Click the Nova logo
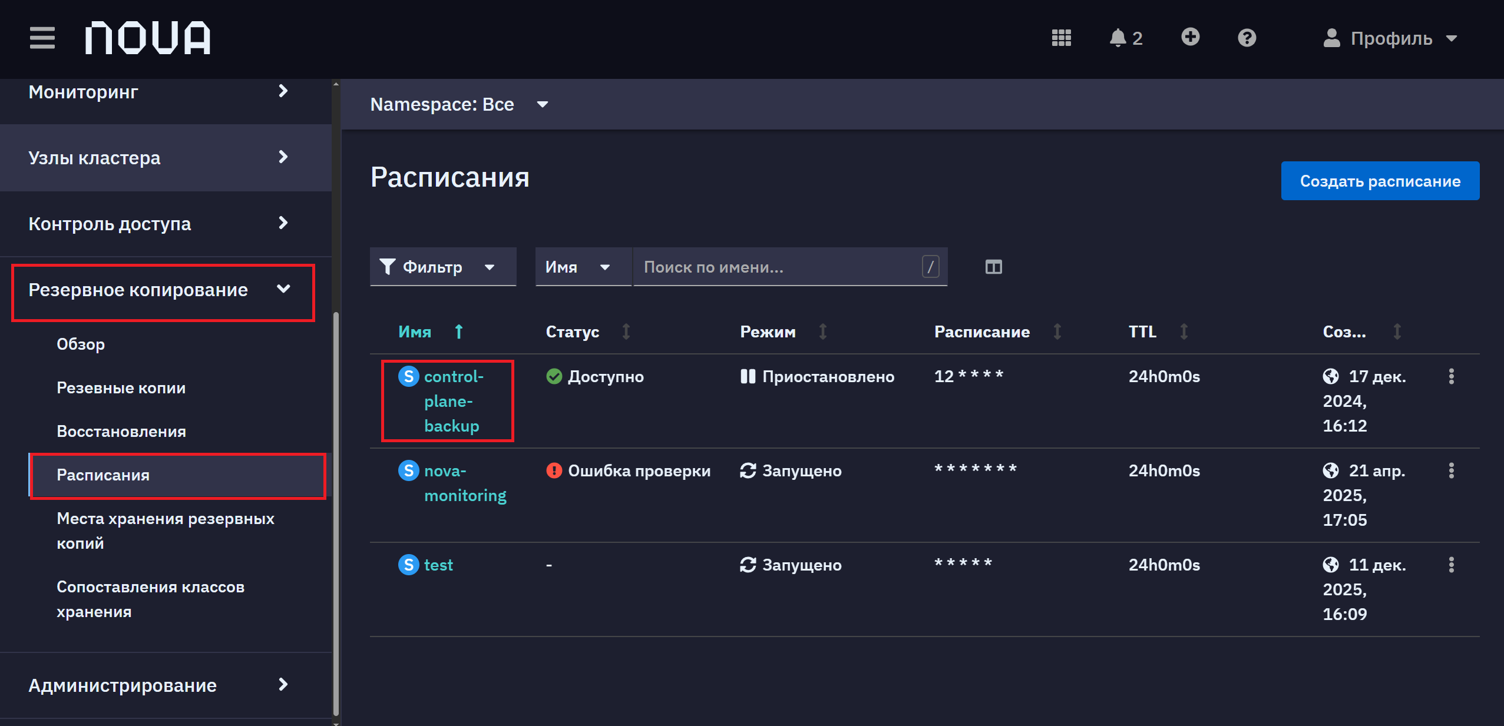Viewport: 1504px width, 726px height. coord(148,38)
